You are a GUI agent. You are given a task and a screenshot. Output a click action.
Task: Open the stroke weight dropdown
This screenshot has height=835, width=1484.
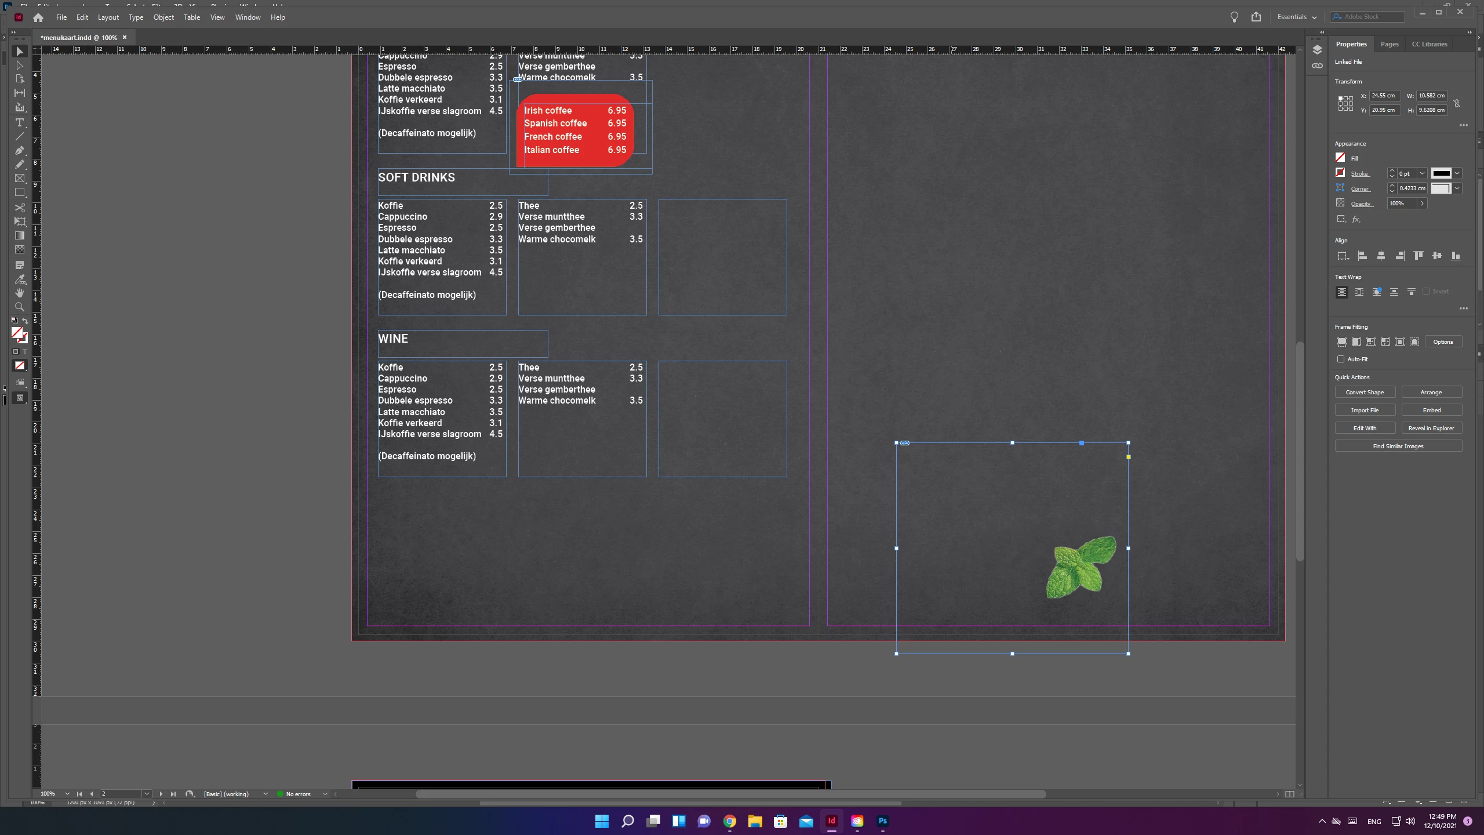click(x=1421, y=173)
